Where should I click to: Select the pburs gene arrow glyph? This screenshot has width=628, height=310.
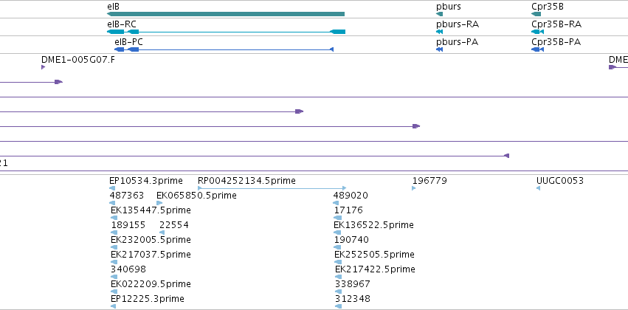coord(439,14)
